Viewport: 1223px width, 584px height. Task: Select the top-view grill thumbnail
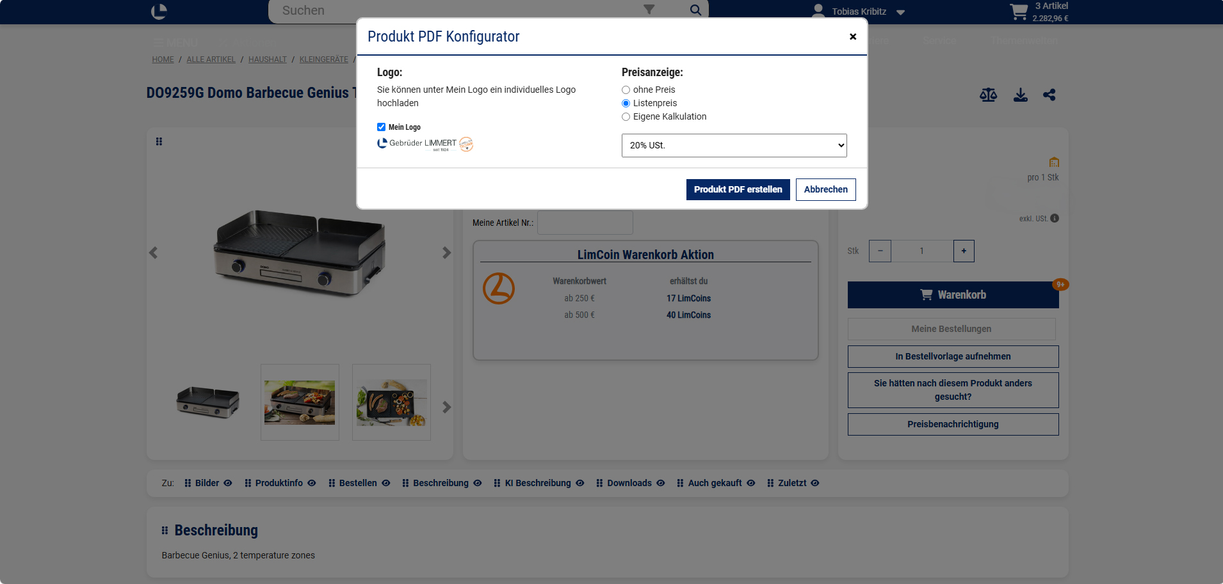click(391, 402)
